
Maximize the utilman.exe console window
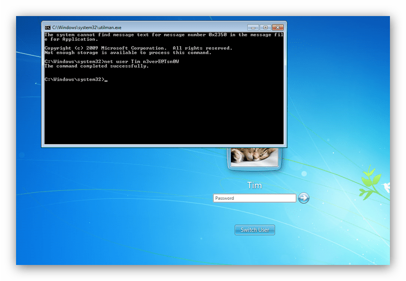pos(265,28)
